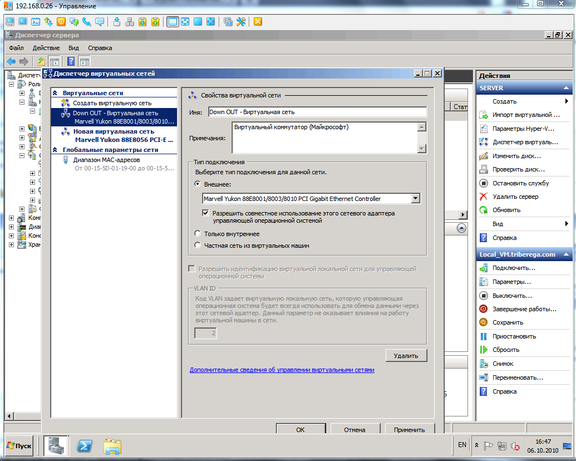Select the Internal only radio button
Viewport: 576px width, 461px height.
coord(198,233)
